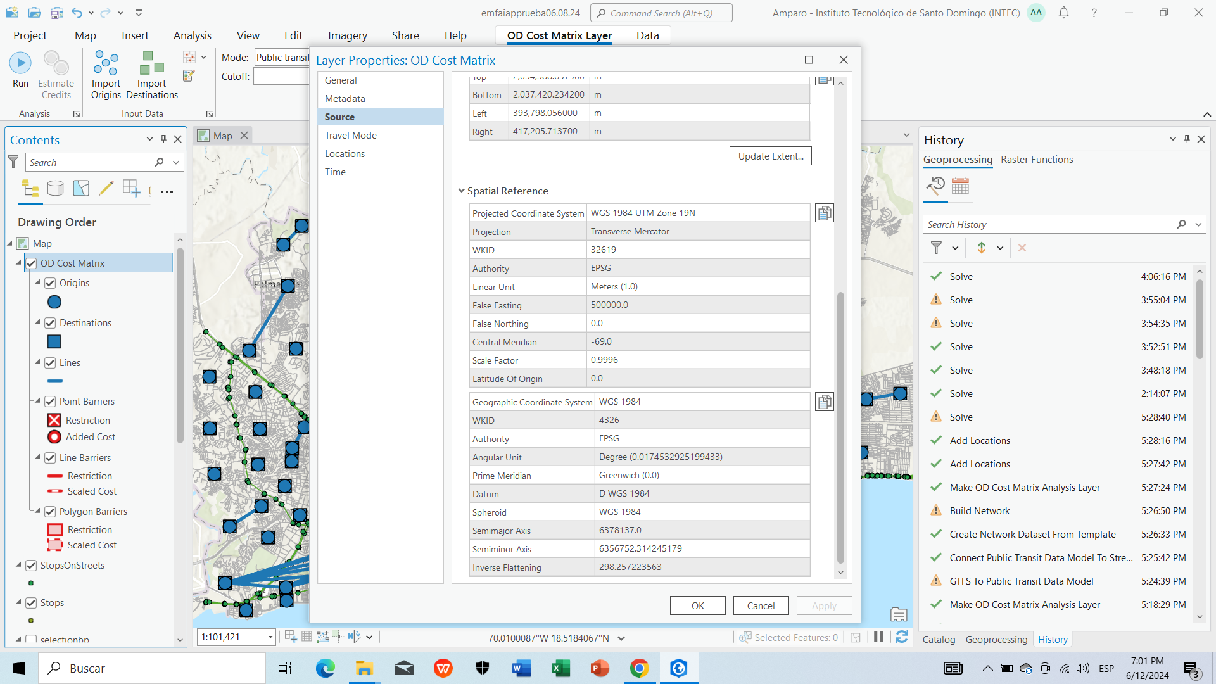Copy the Geographic Coordinate System details
The height and width of the screenshot is (684, 1216).
click(824, 402)
